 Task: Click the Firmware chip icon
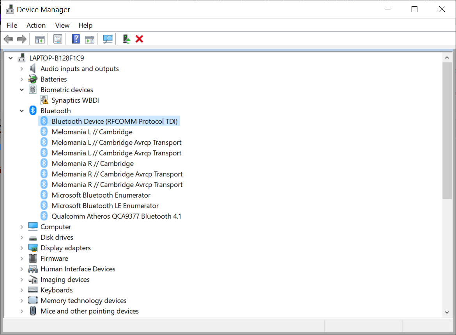(x=33, y=258)
